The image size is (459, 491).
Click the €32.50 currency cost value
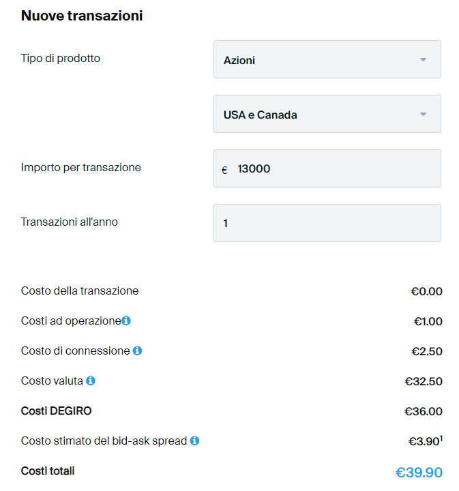(x=423, y=381)
